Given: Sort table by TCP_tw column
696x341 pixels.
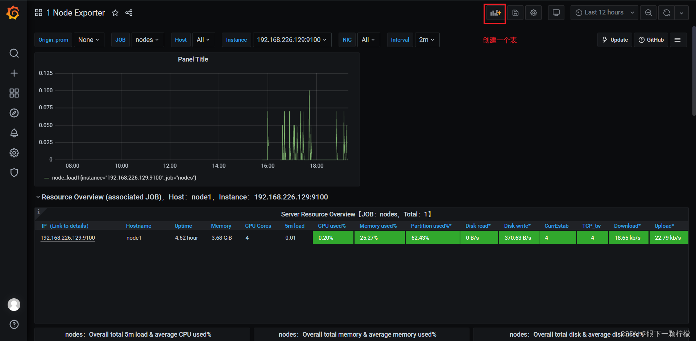Looking at the screenshot, I should [x=591, y=226].
